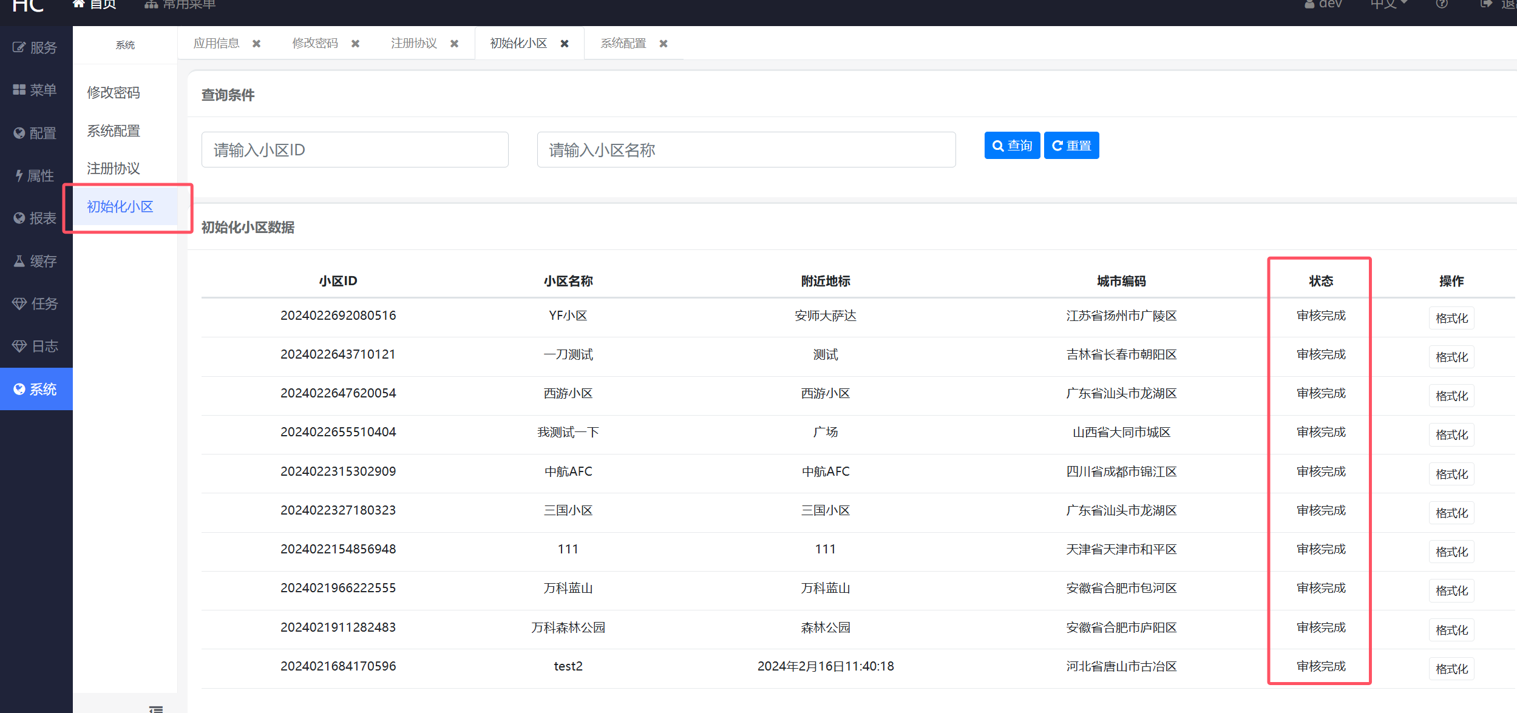Image resolution: width=1517 pixels, height=713 pixels.
Task: Select the 初始化小区 tab
Action: pos(518,44)
